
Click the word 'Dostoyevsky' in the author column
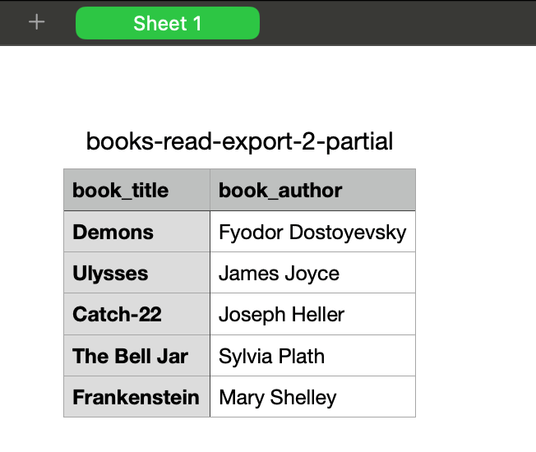click(348, 233)
